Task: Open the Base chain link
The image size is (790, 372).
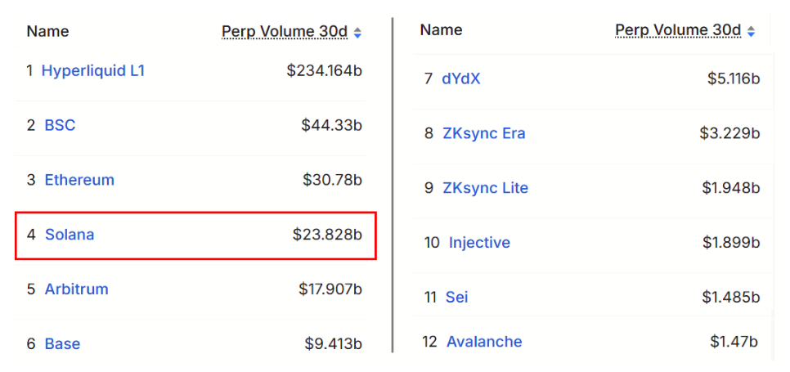Action: click(62, 344)
